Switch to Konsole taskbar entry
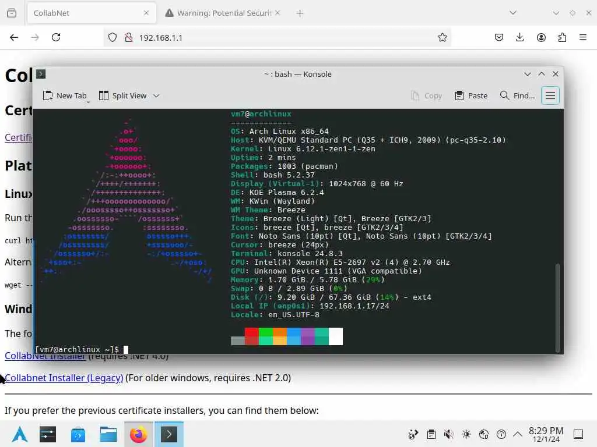Screen dimensions: 597x447 coord(169,434)
